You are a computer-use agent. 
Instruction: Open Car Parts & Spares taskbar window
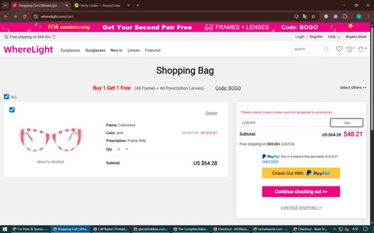(30, 229)
